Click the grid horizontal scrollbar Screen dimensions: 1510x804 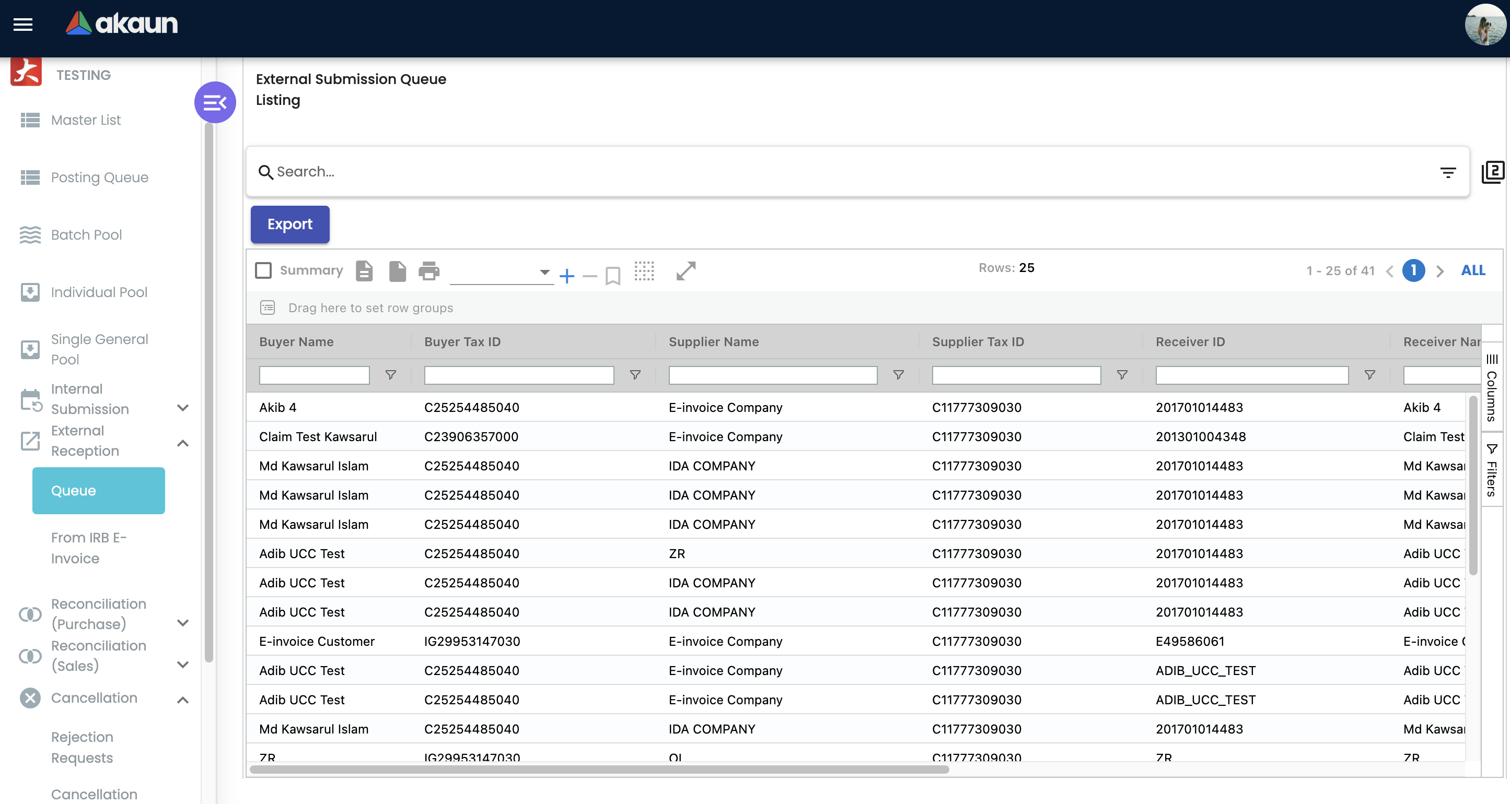599,770
